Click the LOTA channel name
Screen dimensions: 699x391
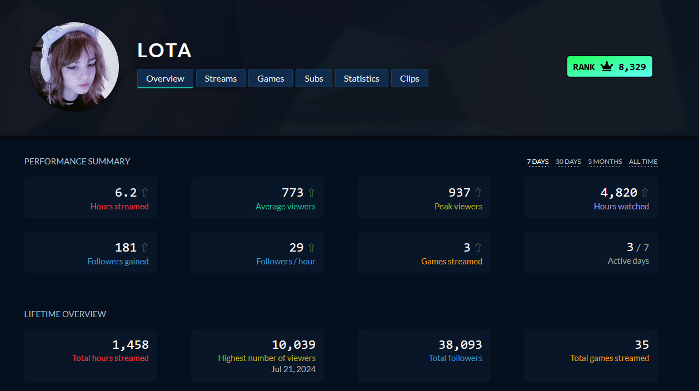[164, 51]
